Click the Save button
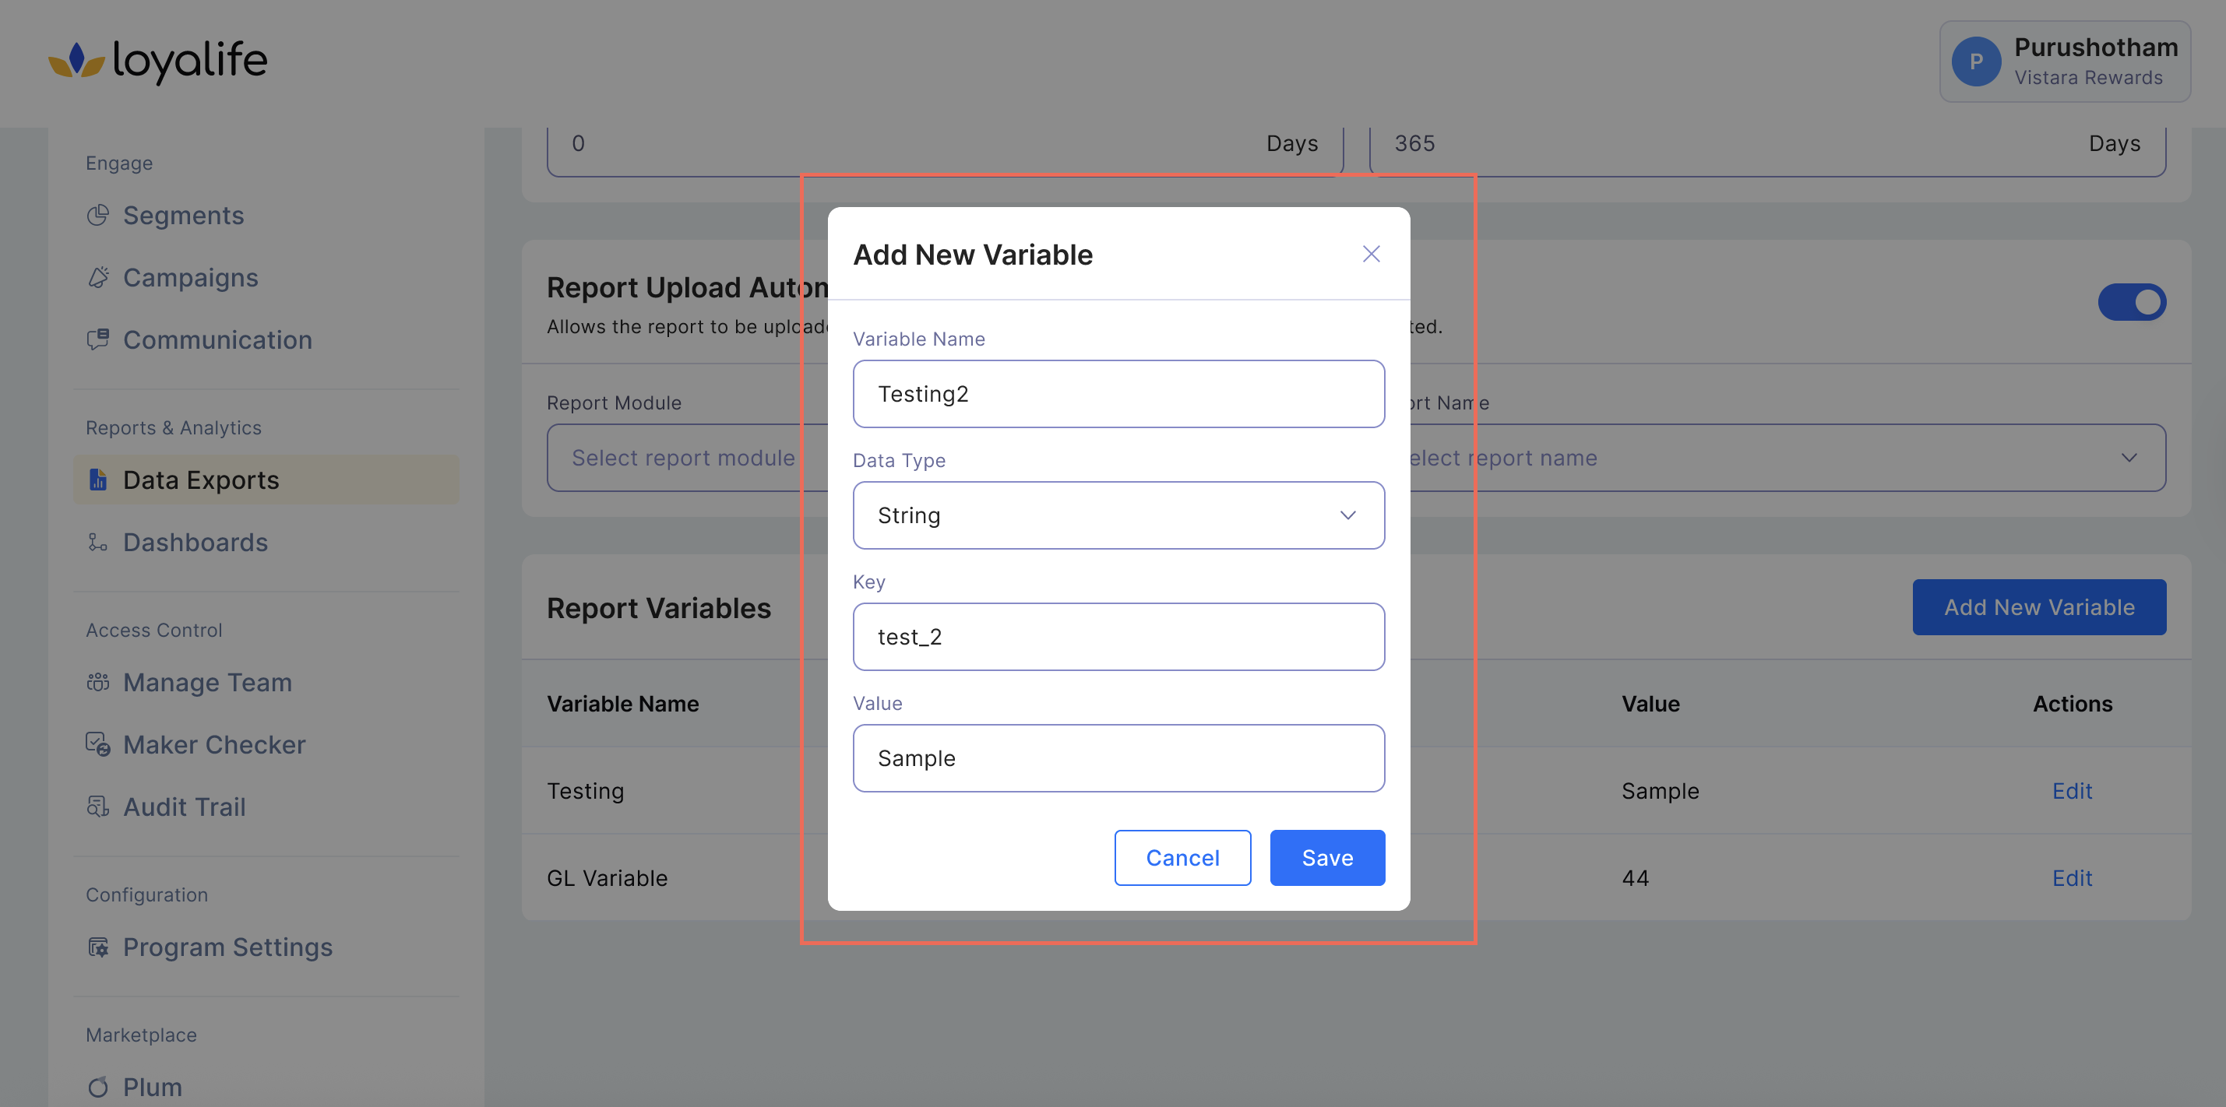 1326,857
